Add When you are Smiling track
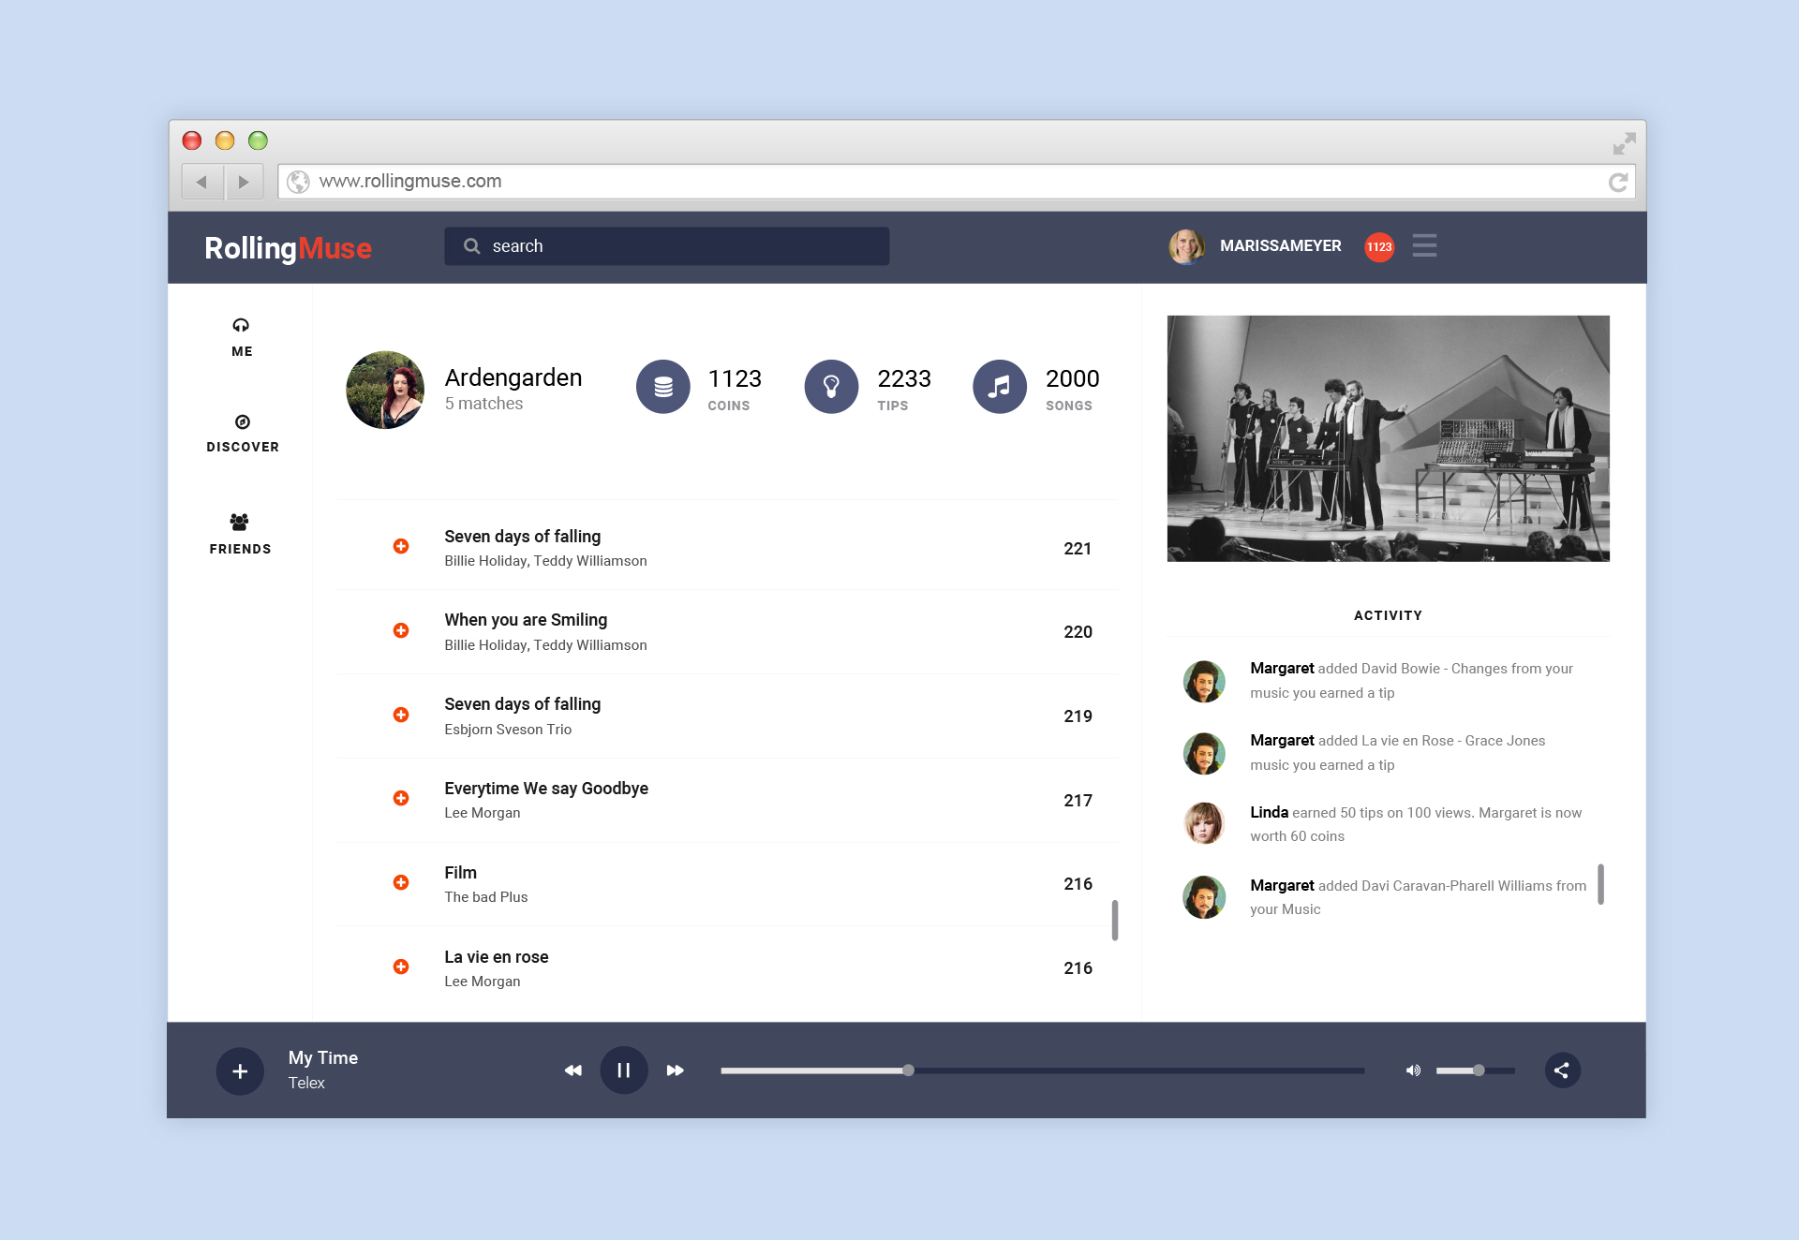Image resolution: width=1799 pixels, height=1240 pixels. point(401,630)
